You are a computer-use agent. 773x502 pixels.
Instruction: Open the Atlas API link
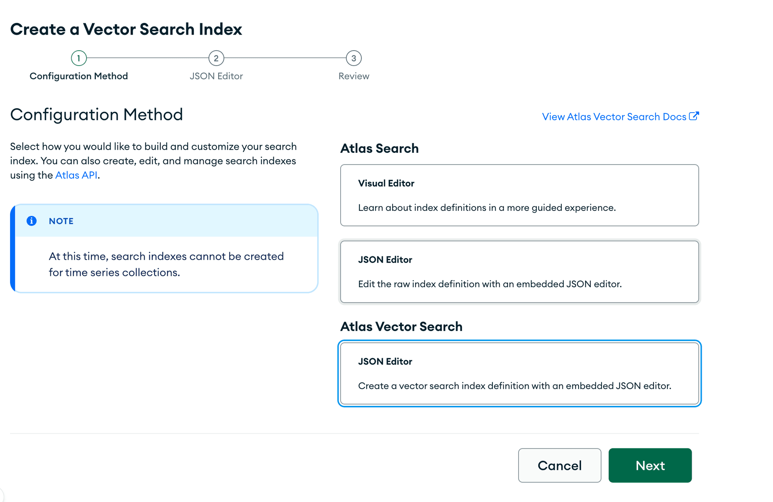click(x=76, y=175)
